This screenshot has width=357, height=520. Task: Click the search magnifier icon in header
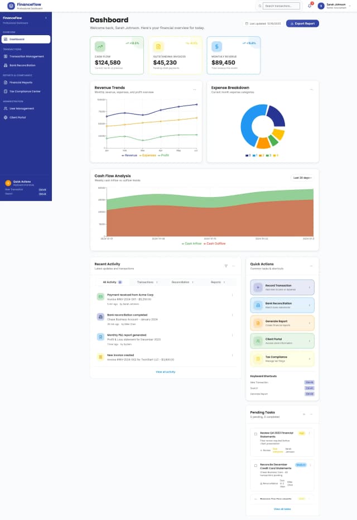tap(260, 6)
